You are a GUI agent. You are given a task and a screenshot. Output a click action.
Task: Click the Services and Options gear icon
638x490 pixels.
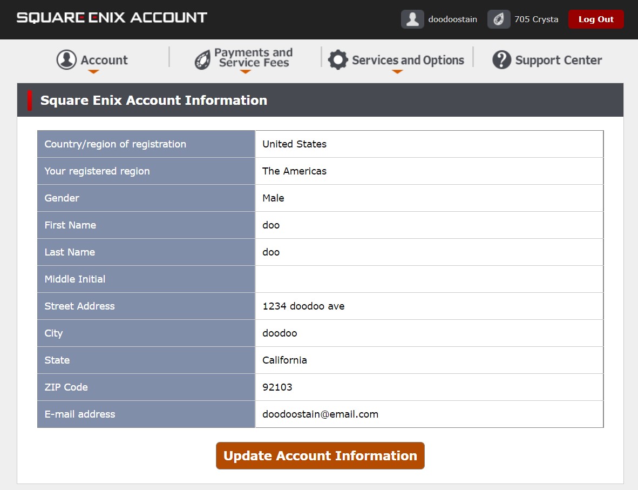pos(338,60)
